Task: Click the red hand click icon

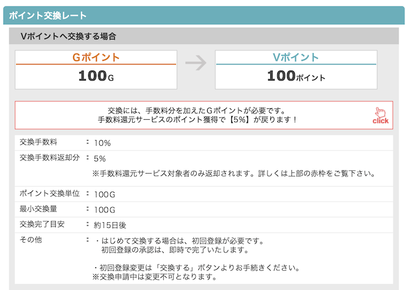Action: coord(380,115)
